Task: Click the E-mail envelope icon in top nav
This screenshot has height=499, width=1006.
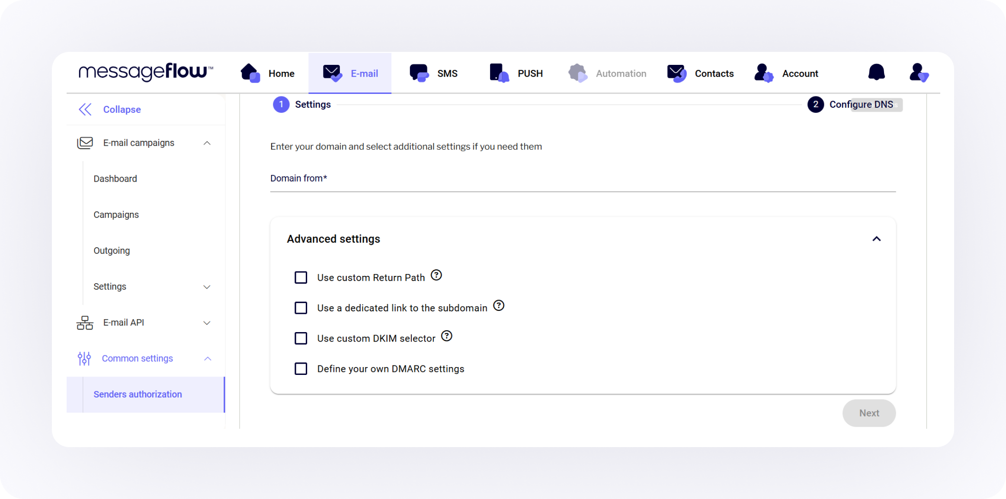Action: tap(333, 73)
